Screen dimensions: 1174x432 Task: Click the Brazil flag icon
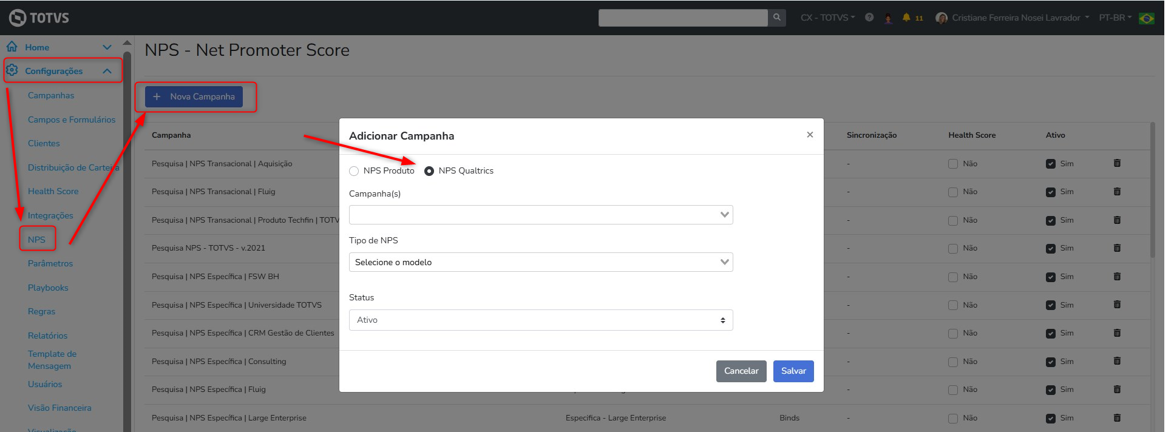tap(1147, 18)
